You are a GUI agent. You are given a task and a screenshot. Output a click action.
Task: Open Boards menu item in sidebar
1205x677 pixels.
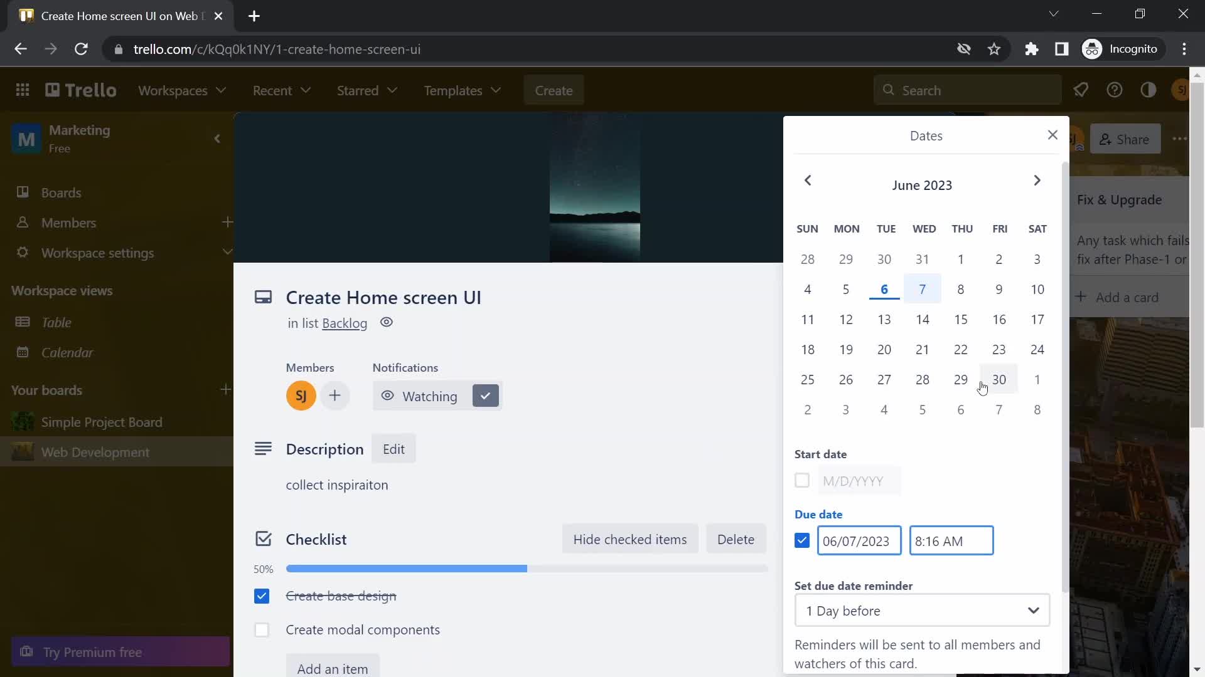point(62,192)
